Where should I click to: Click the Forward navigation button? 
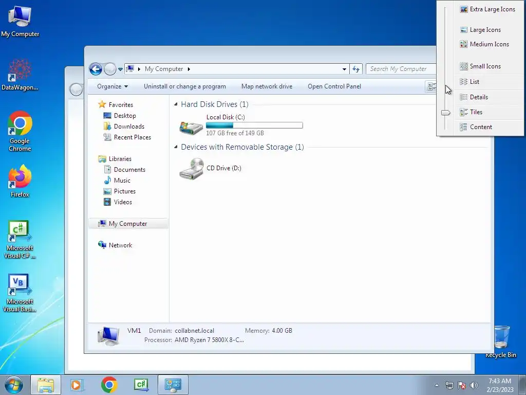point(110,69)
